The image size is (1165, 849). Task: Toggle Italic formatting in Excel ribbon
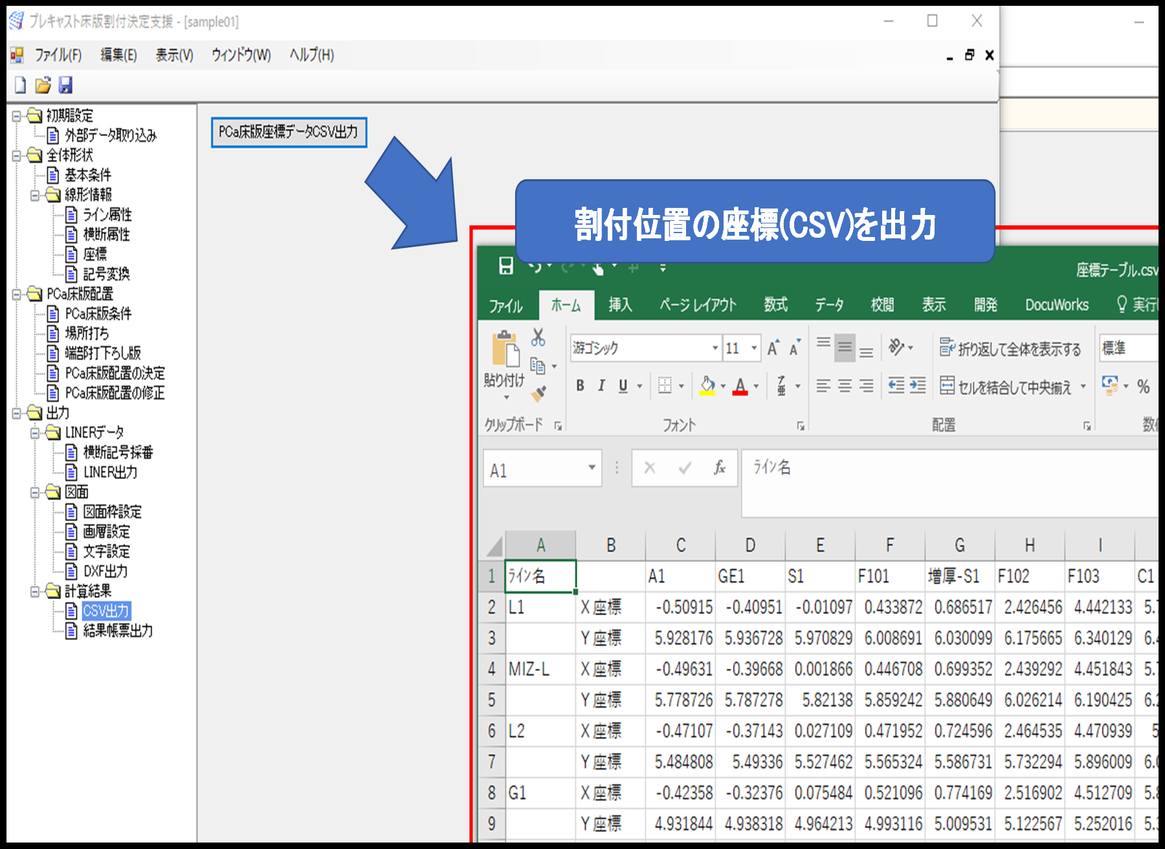(601, 386)
